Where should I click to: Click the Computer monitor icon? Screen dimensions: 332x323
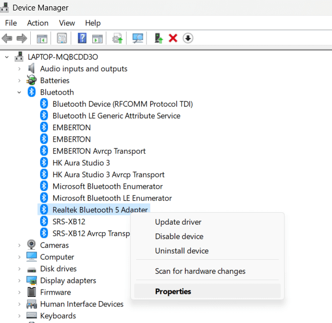coord(32,257)
